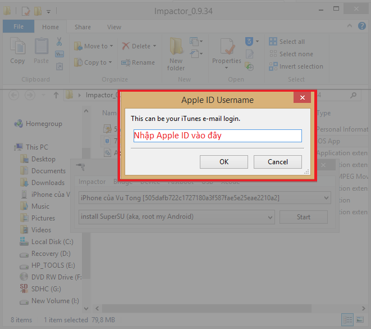Open HP_TOOLS (E:) drive

[47, 265]
